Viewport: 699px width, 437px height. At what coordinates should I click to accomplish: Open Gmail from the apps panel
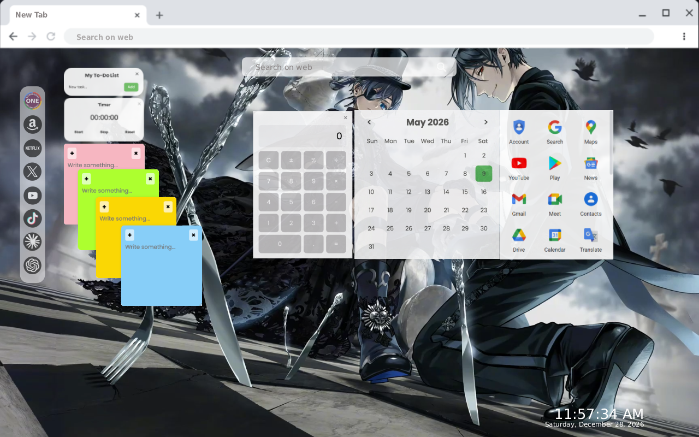[x=519, y=204]
